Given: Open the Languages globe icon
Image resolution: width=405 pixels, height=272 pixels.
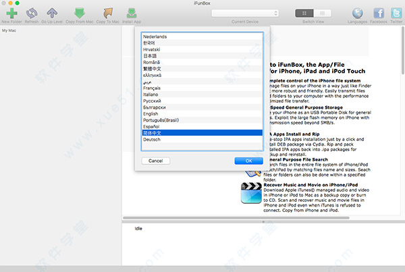Looking at the screenshot, I should (x=356, y=13).
